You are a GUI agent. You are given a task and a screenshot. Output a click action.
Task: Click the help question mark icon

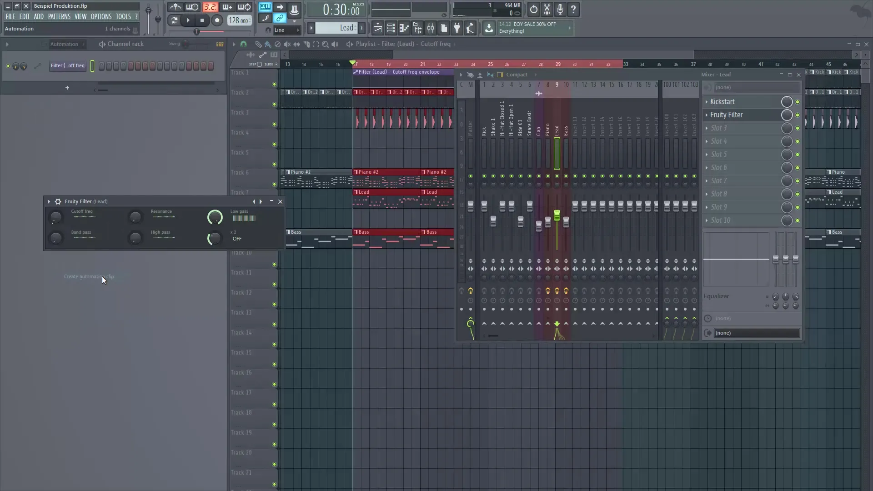[573, 9]
